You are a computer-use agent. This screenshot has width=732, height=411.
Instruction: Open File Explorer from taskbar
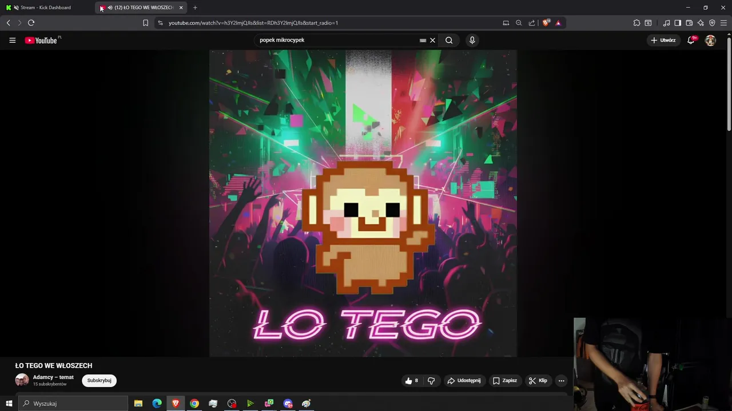point(138,404)
